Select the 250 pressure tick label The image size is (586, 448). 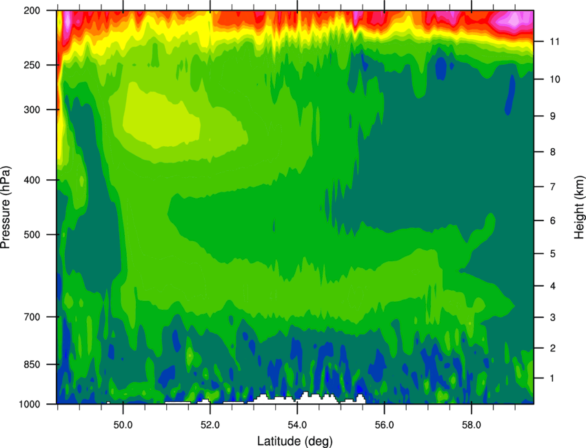point(32,65)
